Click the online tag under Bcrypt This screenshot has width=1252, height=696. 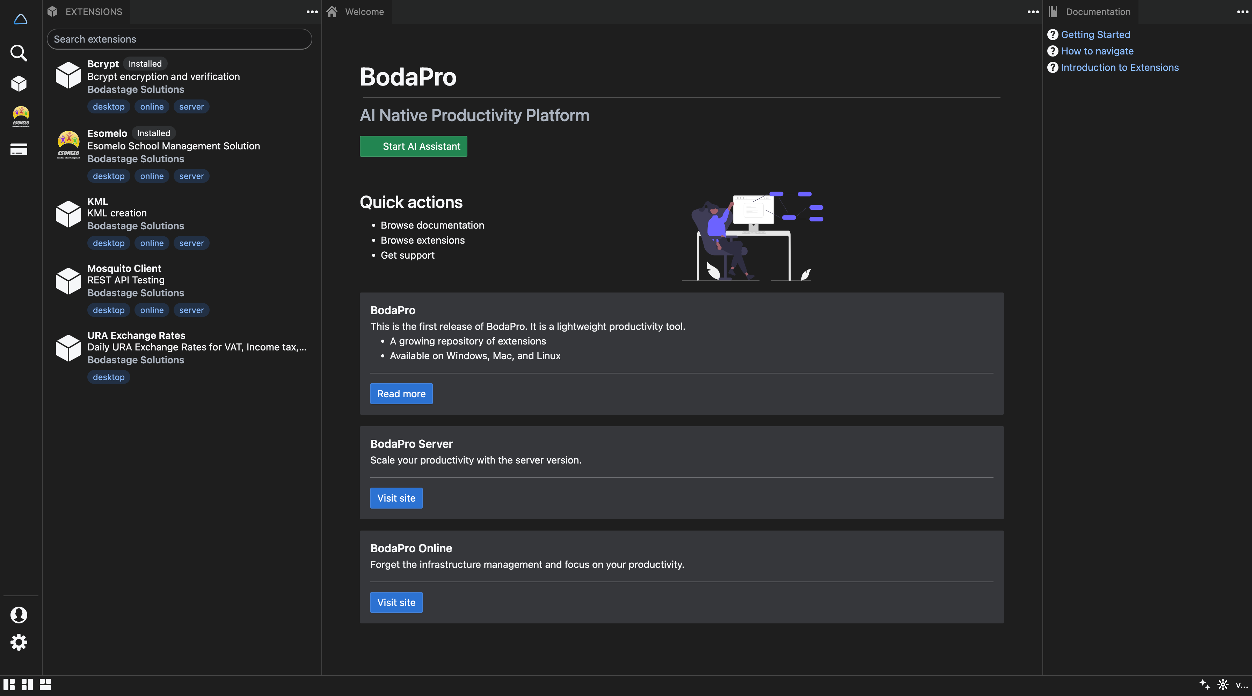[x=152, y=106]
